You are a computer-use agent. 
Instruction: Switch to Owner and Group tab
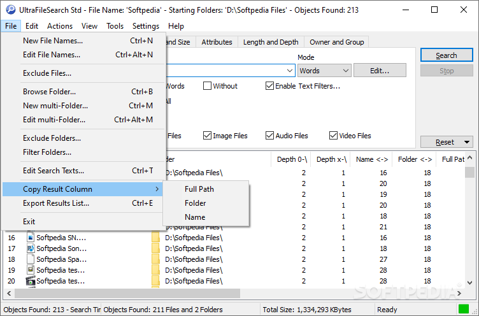[x=337, y=42]
